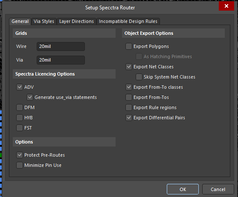Enable the DFM licensing option
Viewport: 238px width, 197px height.
coord(20,107)
